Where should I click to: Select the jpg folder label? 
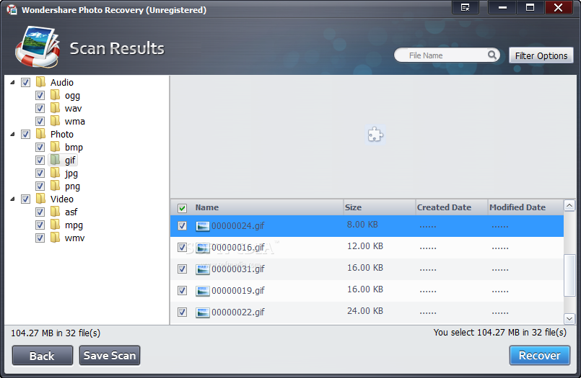[71, 173]
